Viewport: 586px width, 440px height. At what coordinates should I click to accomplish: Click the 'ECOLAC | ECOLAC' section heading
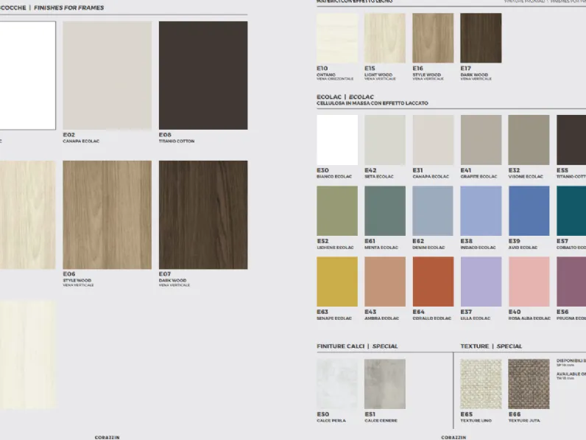click(x=345, y=97)
